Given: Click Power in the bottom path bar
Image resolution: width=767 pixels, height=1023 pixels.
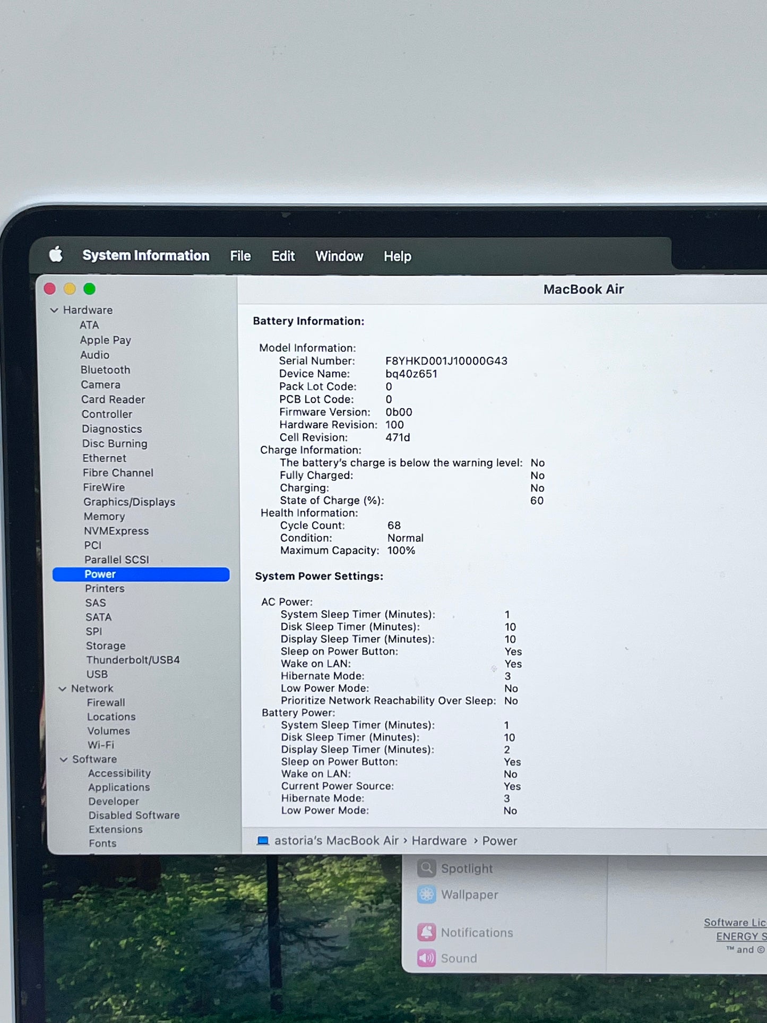Looking at the screenshot, I should click(x=499, y=841).
